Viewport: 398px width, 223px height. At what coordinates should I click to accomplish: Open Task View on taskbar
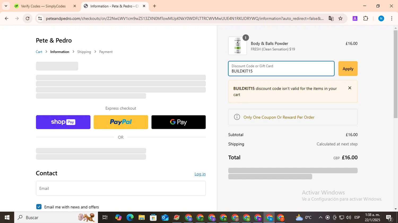pyautogui.click(x=105, y=217)
